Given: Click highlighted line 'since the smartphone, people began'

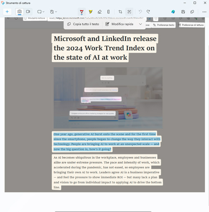Looking at the screenshot, I should pyautogui.click(x=107, y=139).
